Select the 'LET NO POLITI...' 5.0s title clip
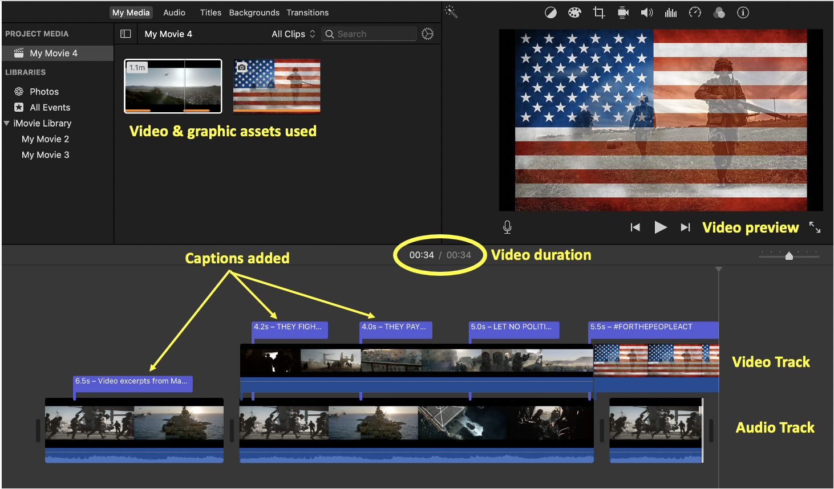The height and width of the screenshot is (489, 834). (514, 329)
